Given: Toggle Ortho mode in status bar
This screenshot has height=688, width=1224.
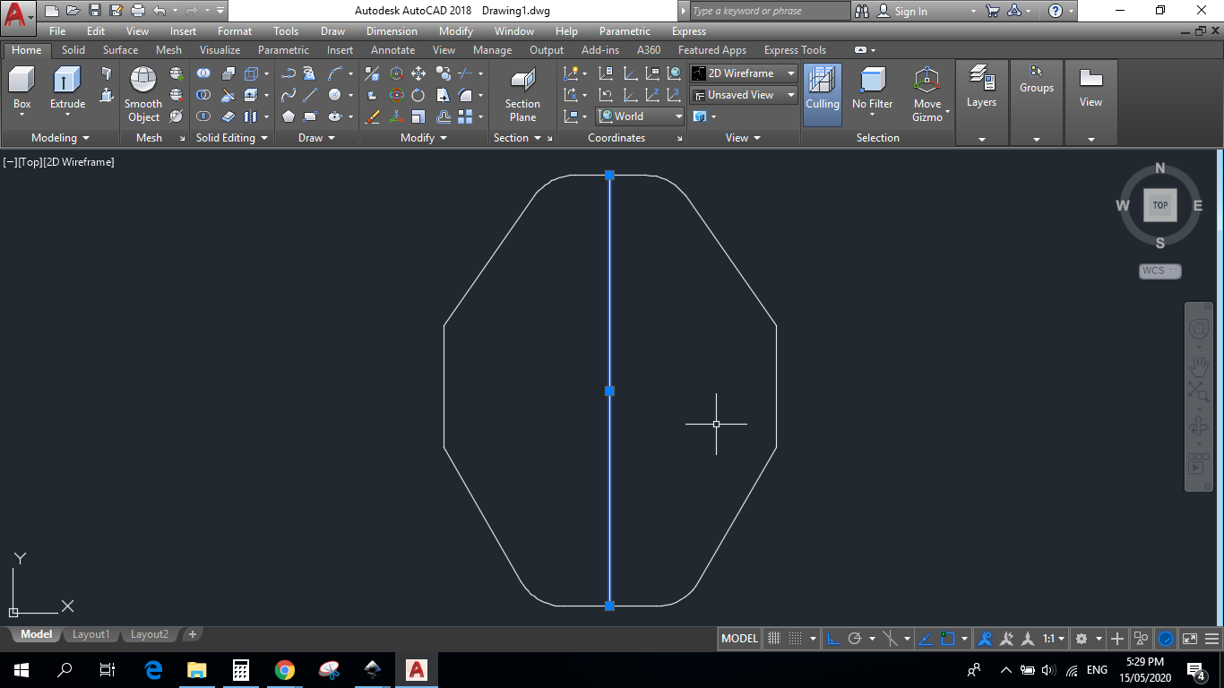Looking at the screenshot, I should [x=833, y=639].
